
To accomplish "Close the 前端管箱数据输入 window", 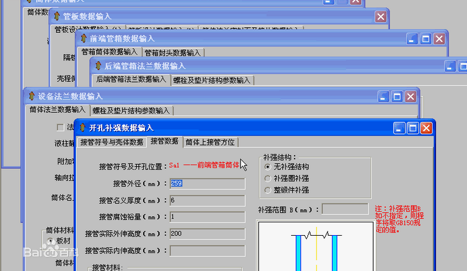I will tap(440, 39).
